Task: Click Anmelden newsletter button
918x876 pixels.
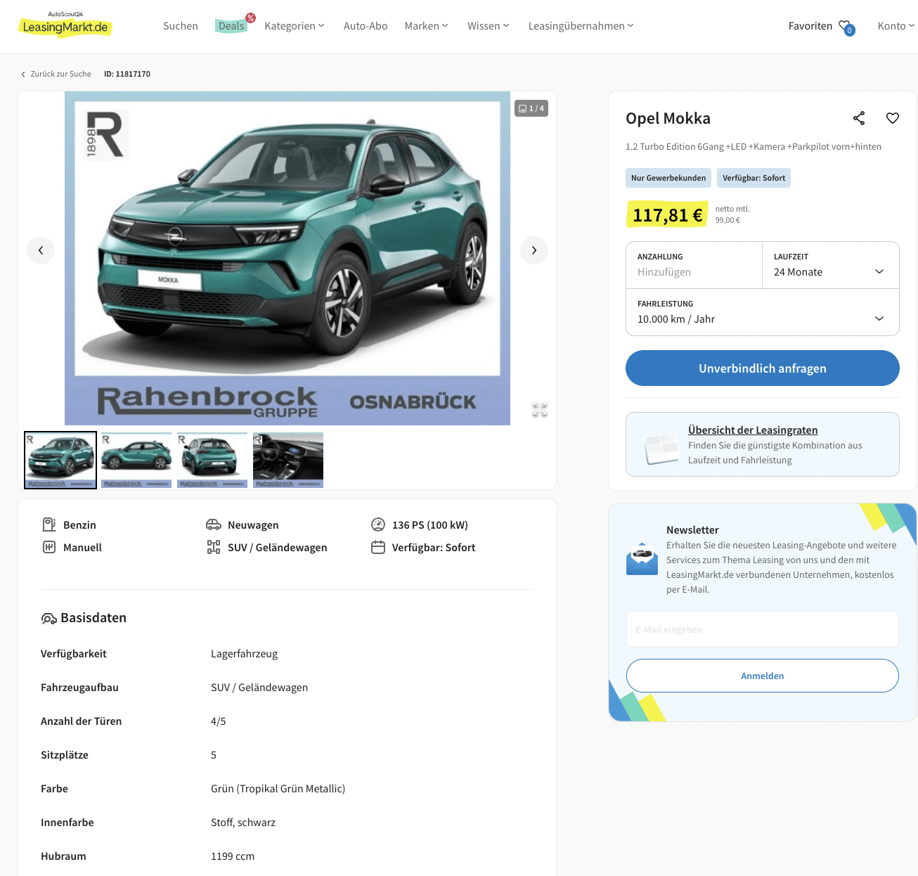Action: pyautogui.click(x=763, y=676)
